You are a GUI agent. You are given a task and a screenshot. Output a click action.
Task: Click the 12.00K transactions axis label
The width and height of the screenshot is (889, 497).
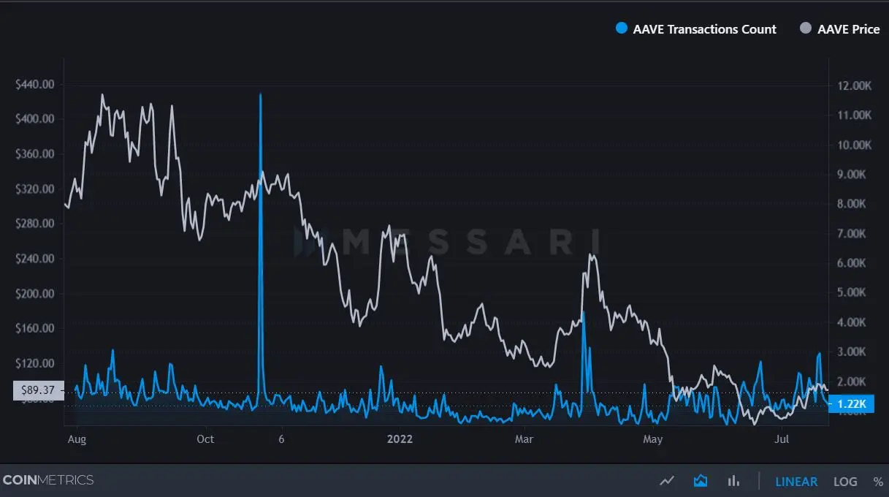(854, 86)
